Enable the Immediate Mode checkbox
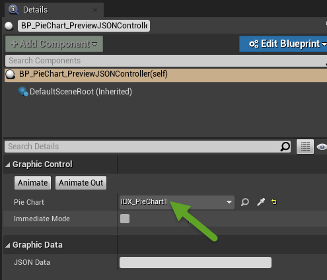The image size is (327, 280). pyautogui.click(x=125, y=219)
